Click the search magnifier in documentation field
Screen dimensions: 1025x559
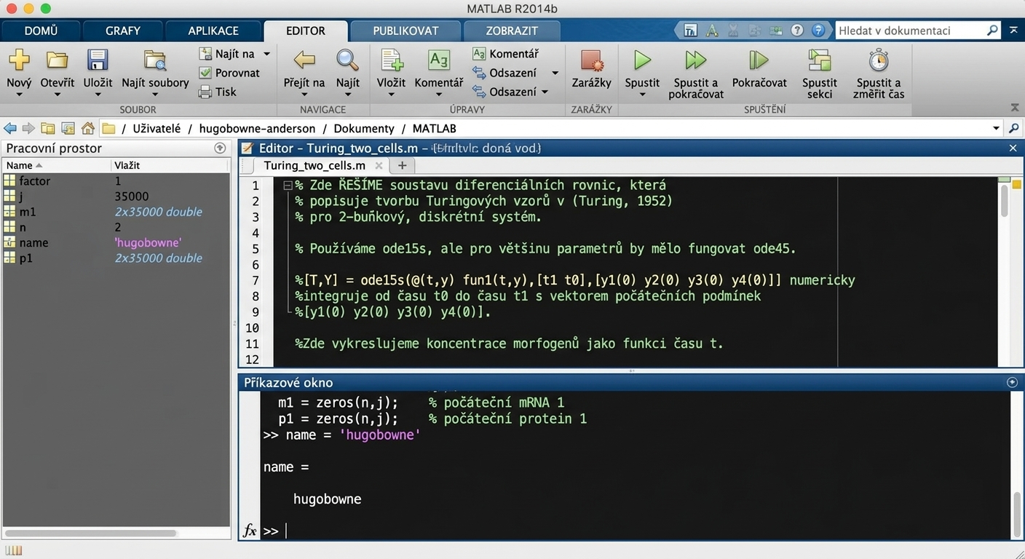point(992,31)
